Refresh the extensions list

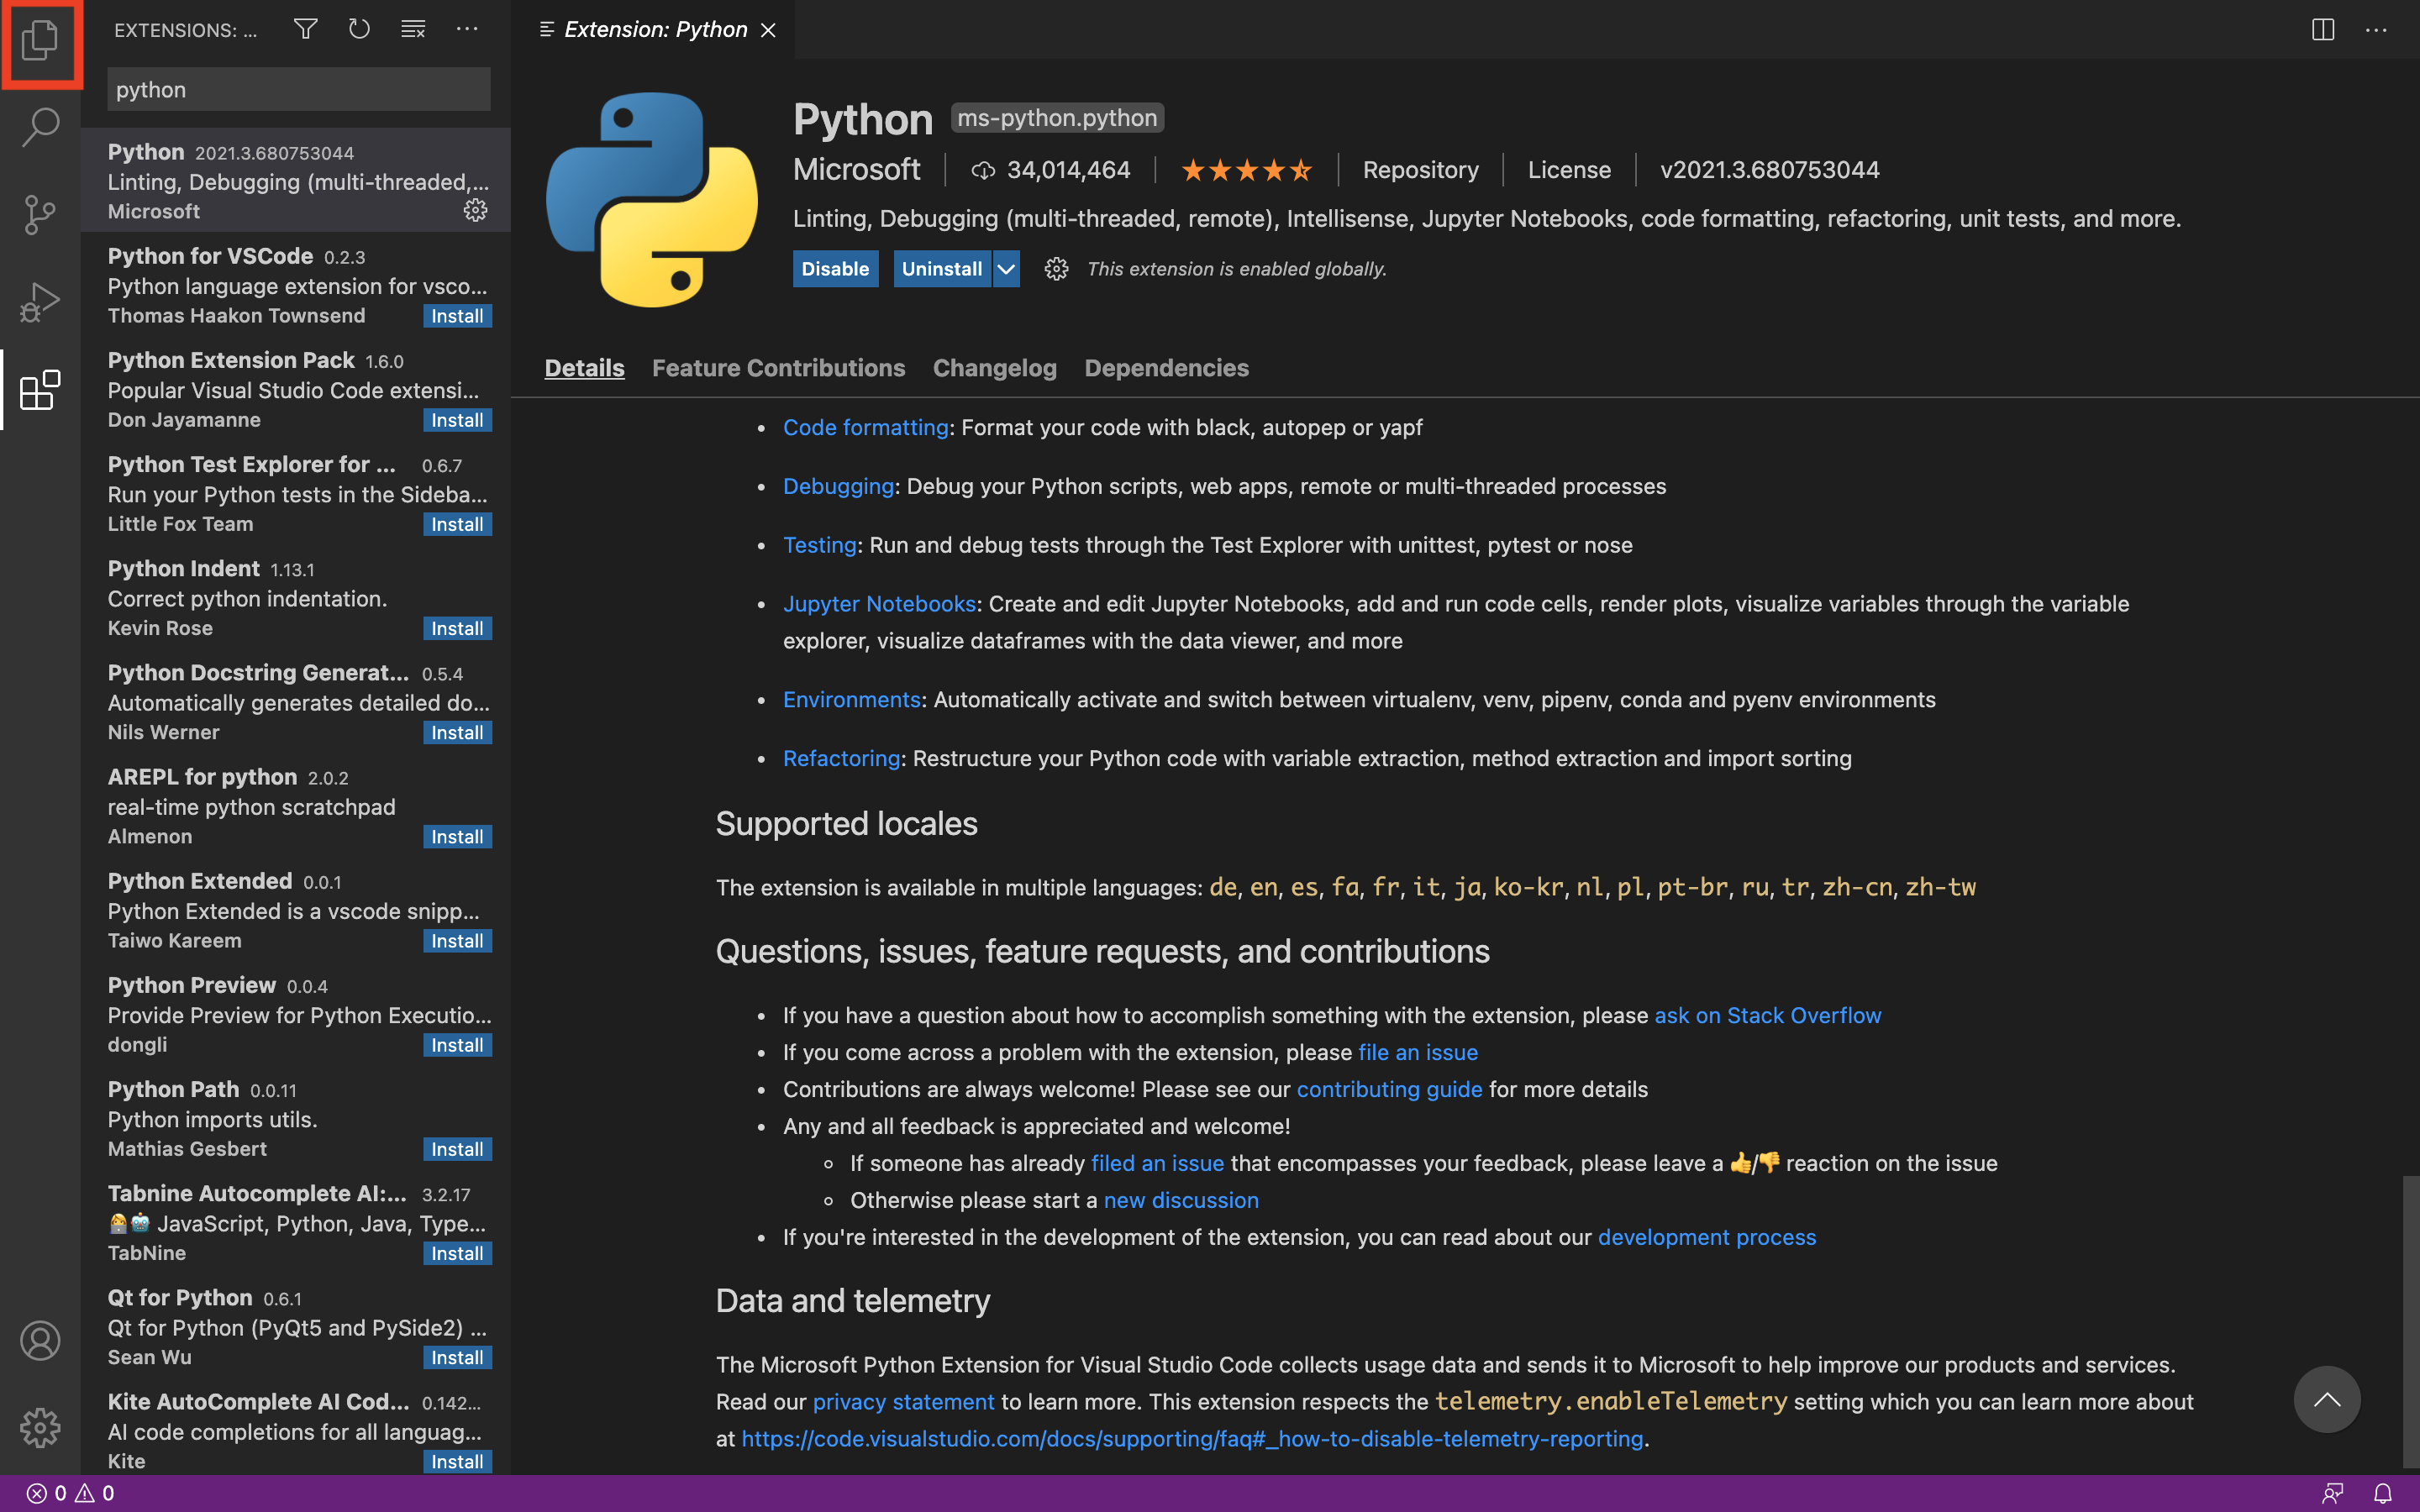point(359,29)
